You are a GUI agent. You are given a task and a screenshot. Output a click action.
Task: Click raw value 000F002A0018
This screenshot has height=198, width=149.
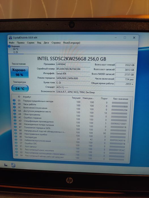[x=118, y=140]
